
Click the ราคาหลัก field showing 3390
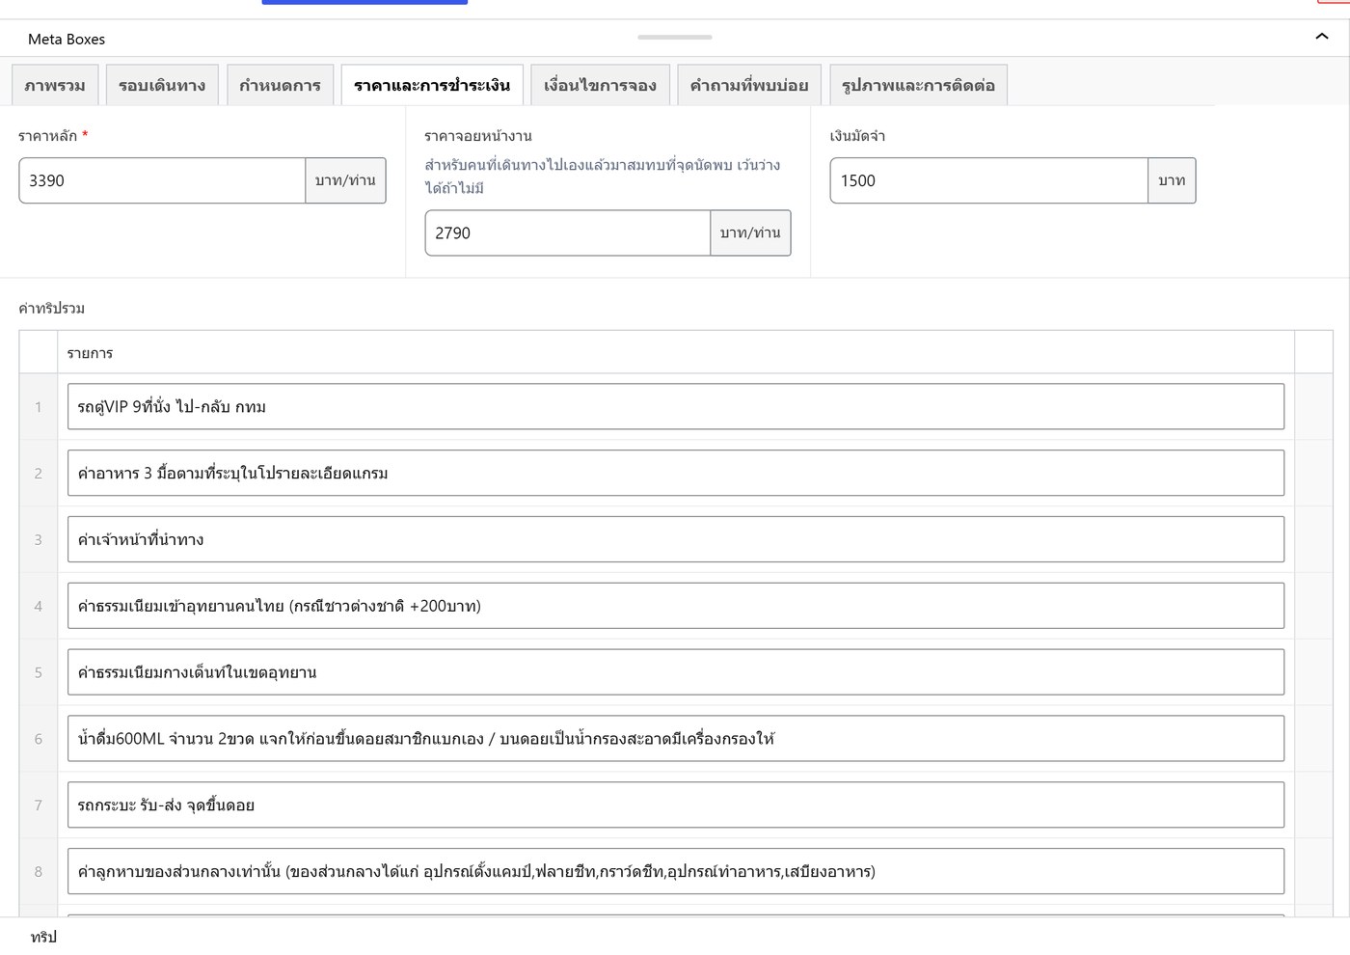tap(162, 180)
